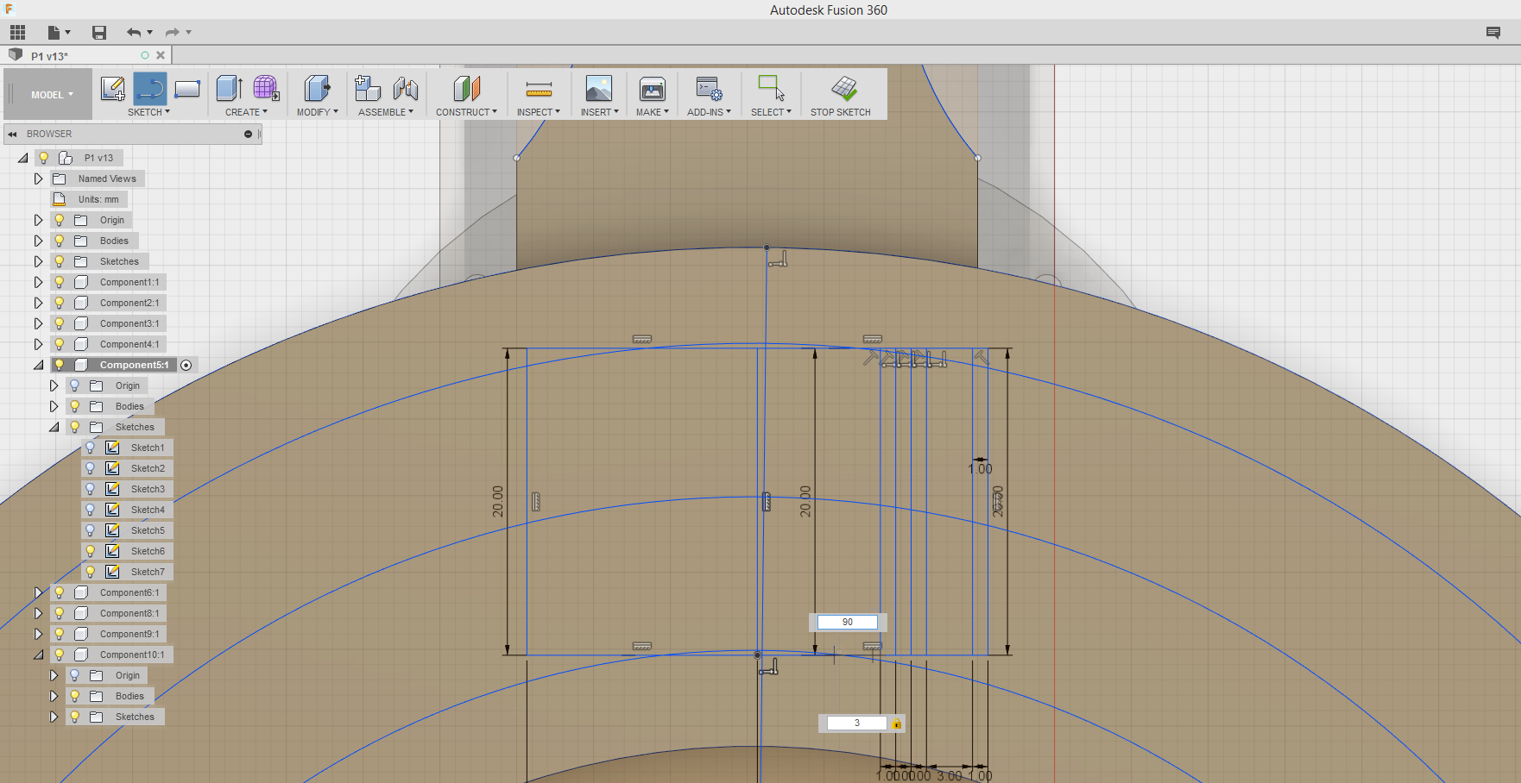Select the P1 v13 root node
Screen dimensions: 1521x783
(98, 158)
